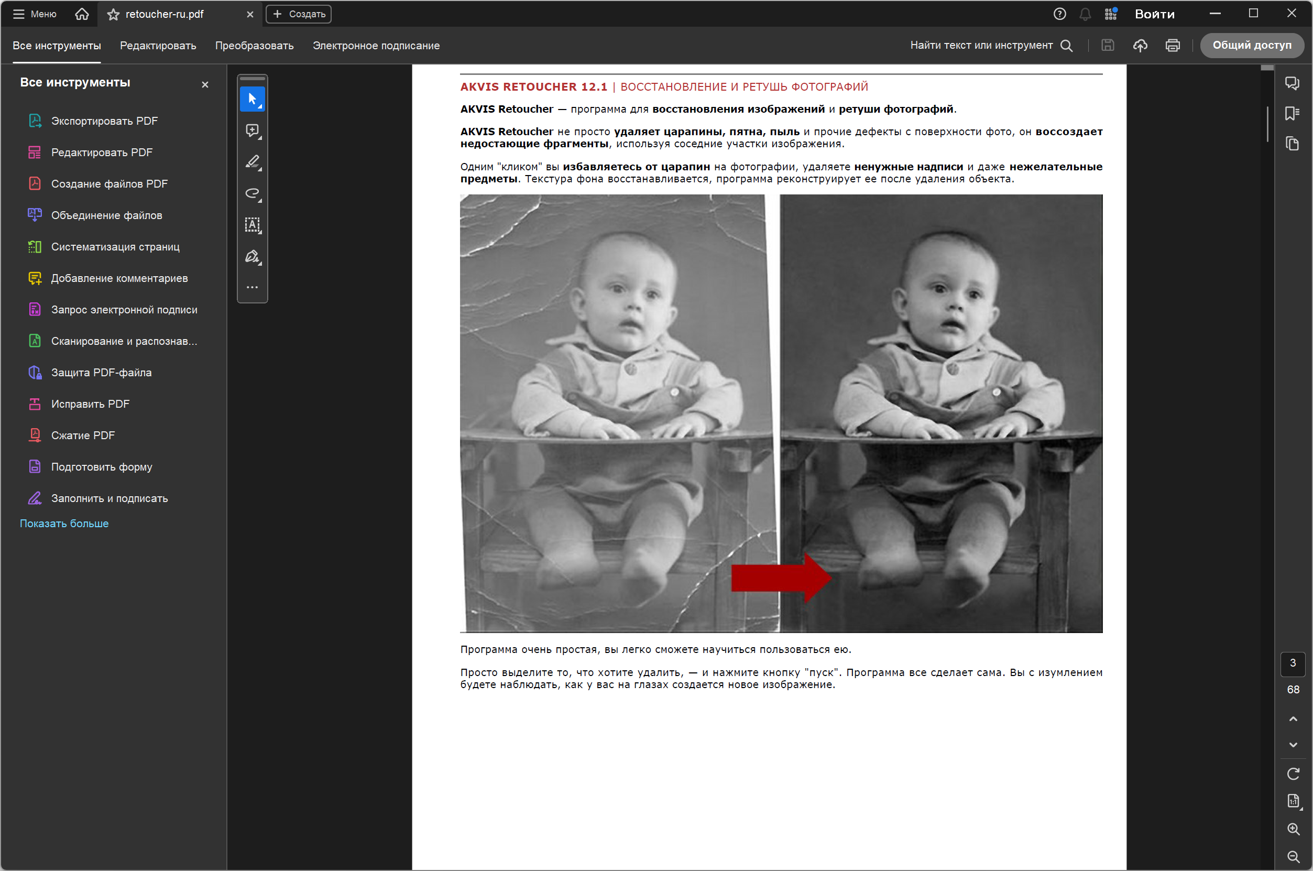Expand more quick tools ellipsis

pyautogui.click(x=252, y=287)
